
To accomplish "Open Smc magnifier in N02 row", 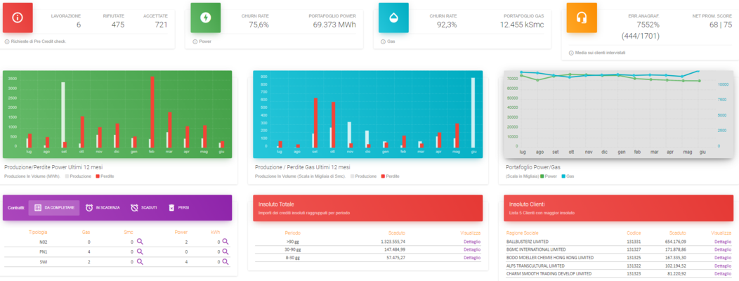I will click(x=140, y=242).
